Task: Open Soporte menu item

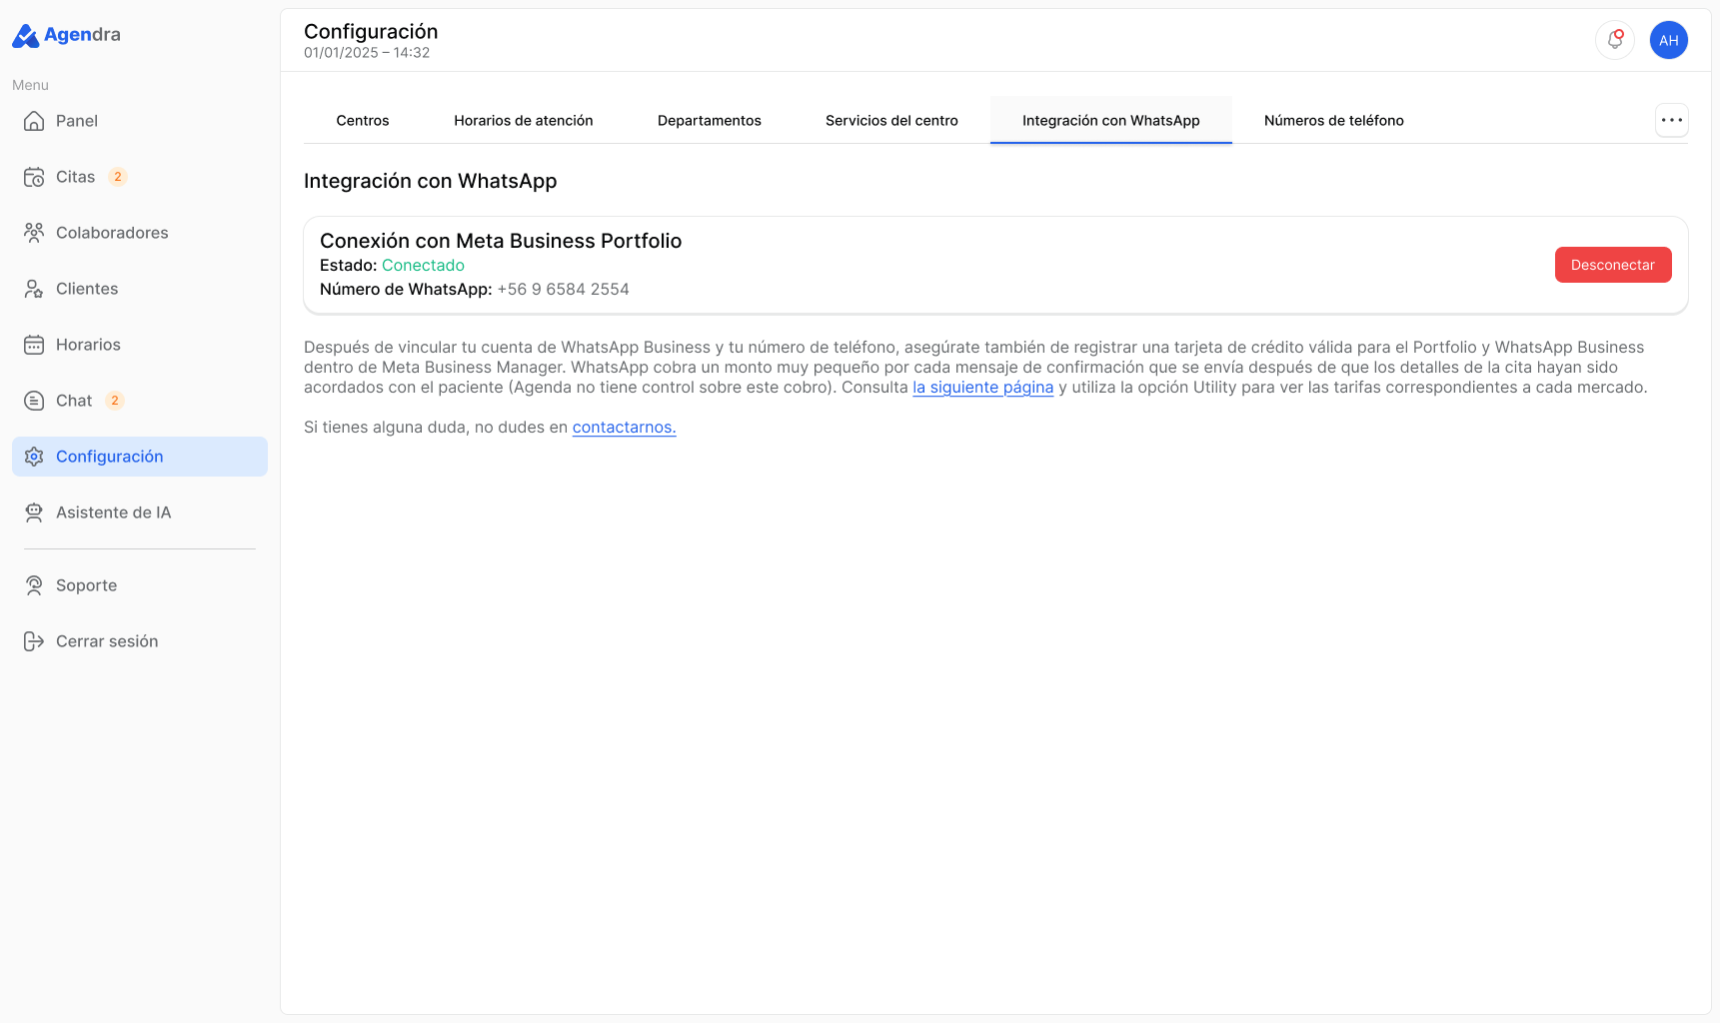Action: (140, 585)
